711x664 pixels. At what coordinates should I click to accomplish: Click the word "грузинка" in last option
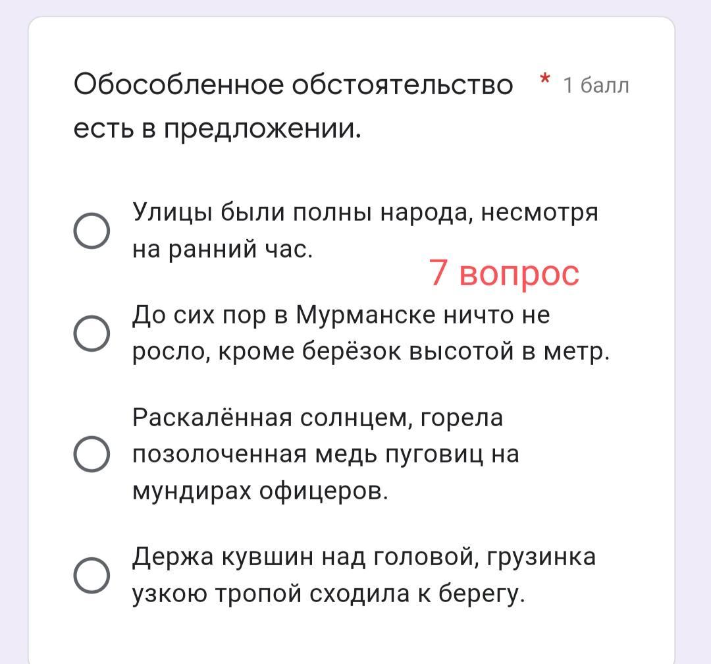click(x=541, y=557)
